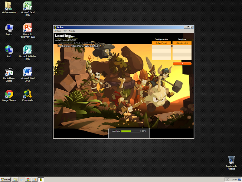Switch to Dofus taskbar button
The width and height of the screenshot is (242, 182).
(x=41, y=180)
